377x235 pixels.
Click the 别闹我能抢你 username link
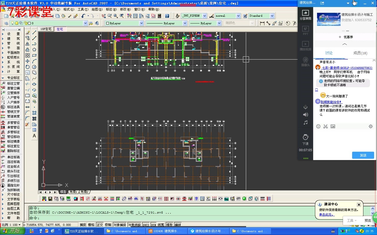331,102
